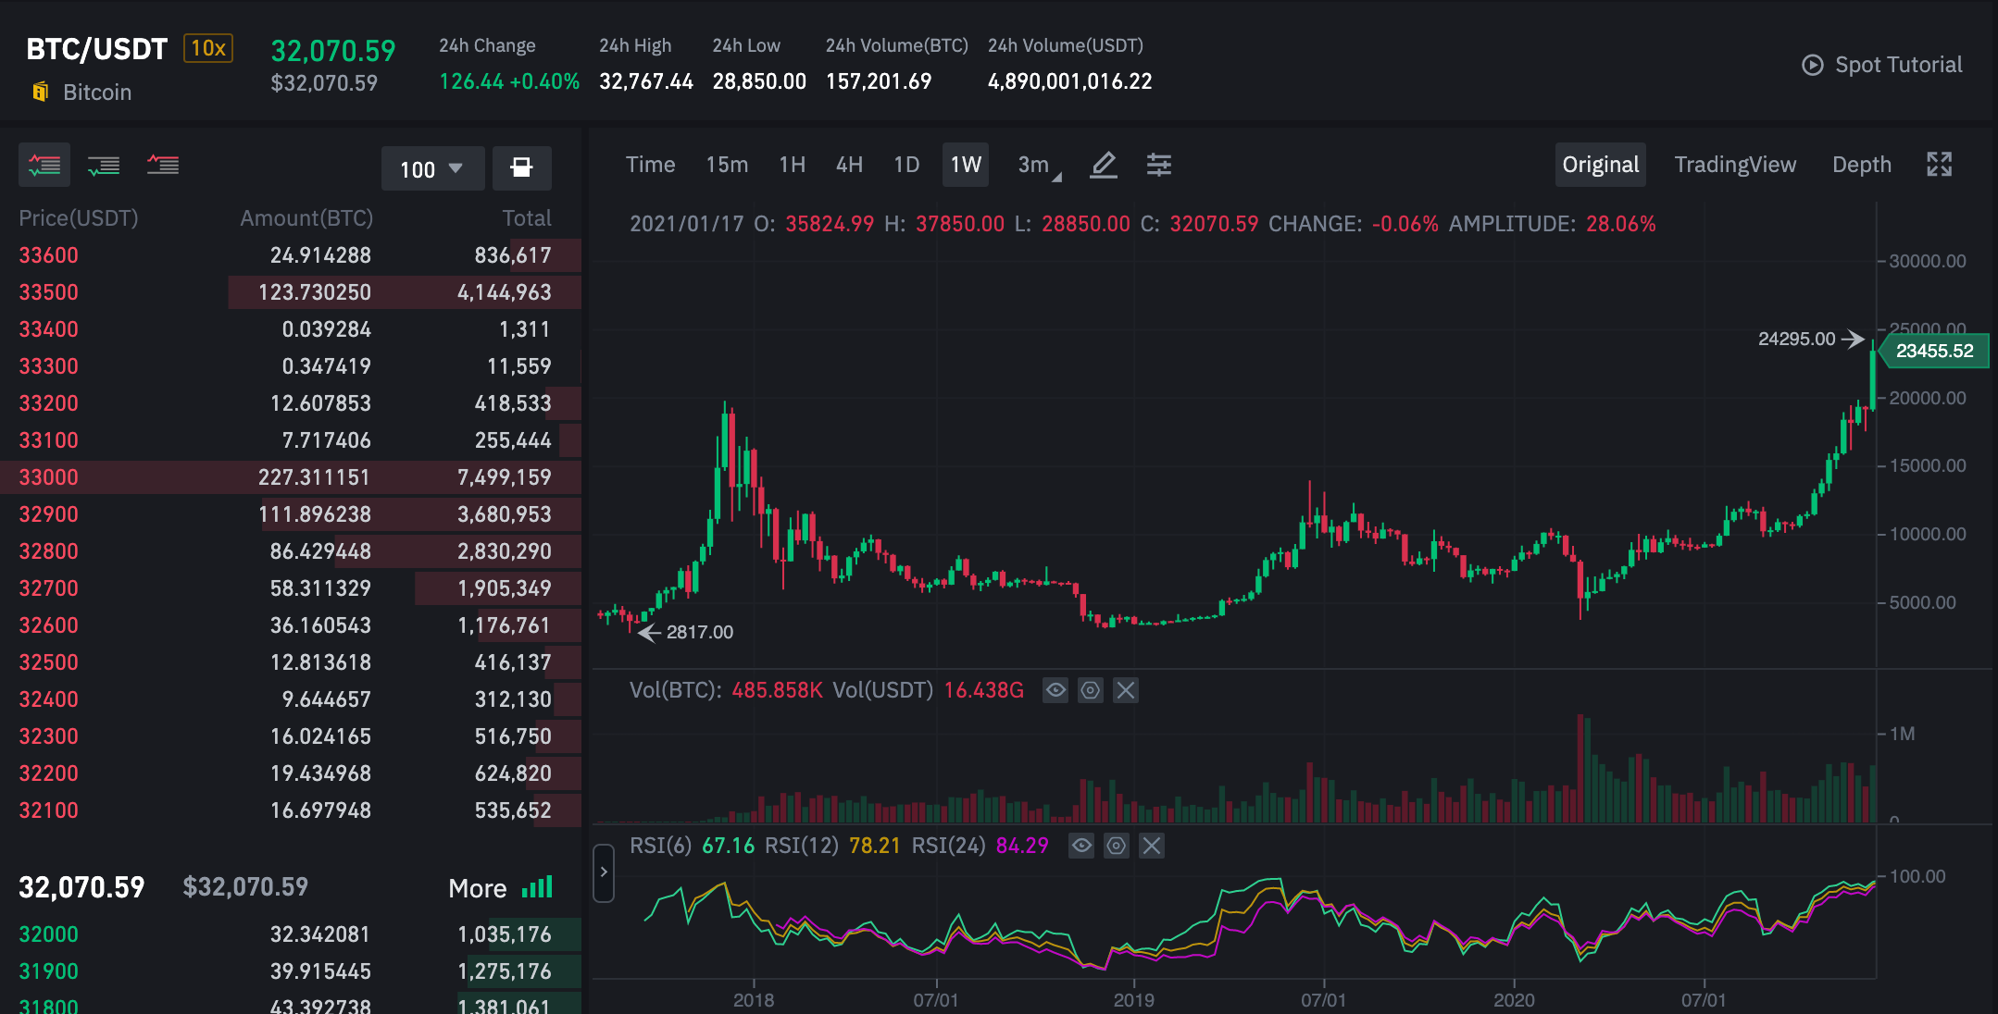Click the BTC/USDT pair title

point(97,48)
